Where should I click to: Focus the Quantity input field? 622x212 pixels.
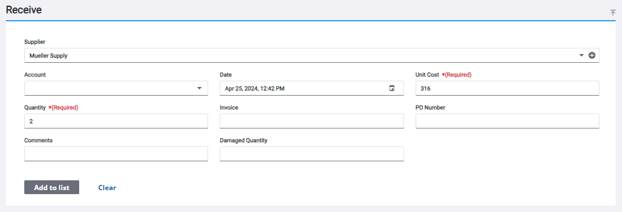click(x=116, y=121)
